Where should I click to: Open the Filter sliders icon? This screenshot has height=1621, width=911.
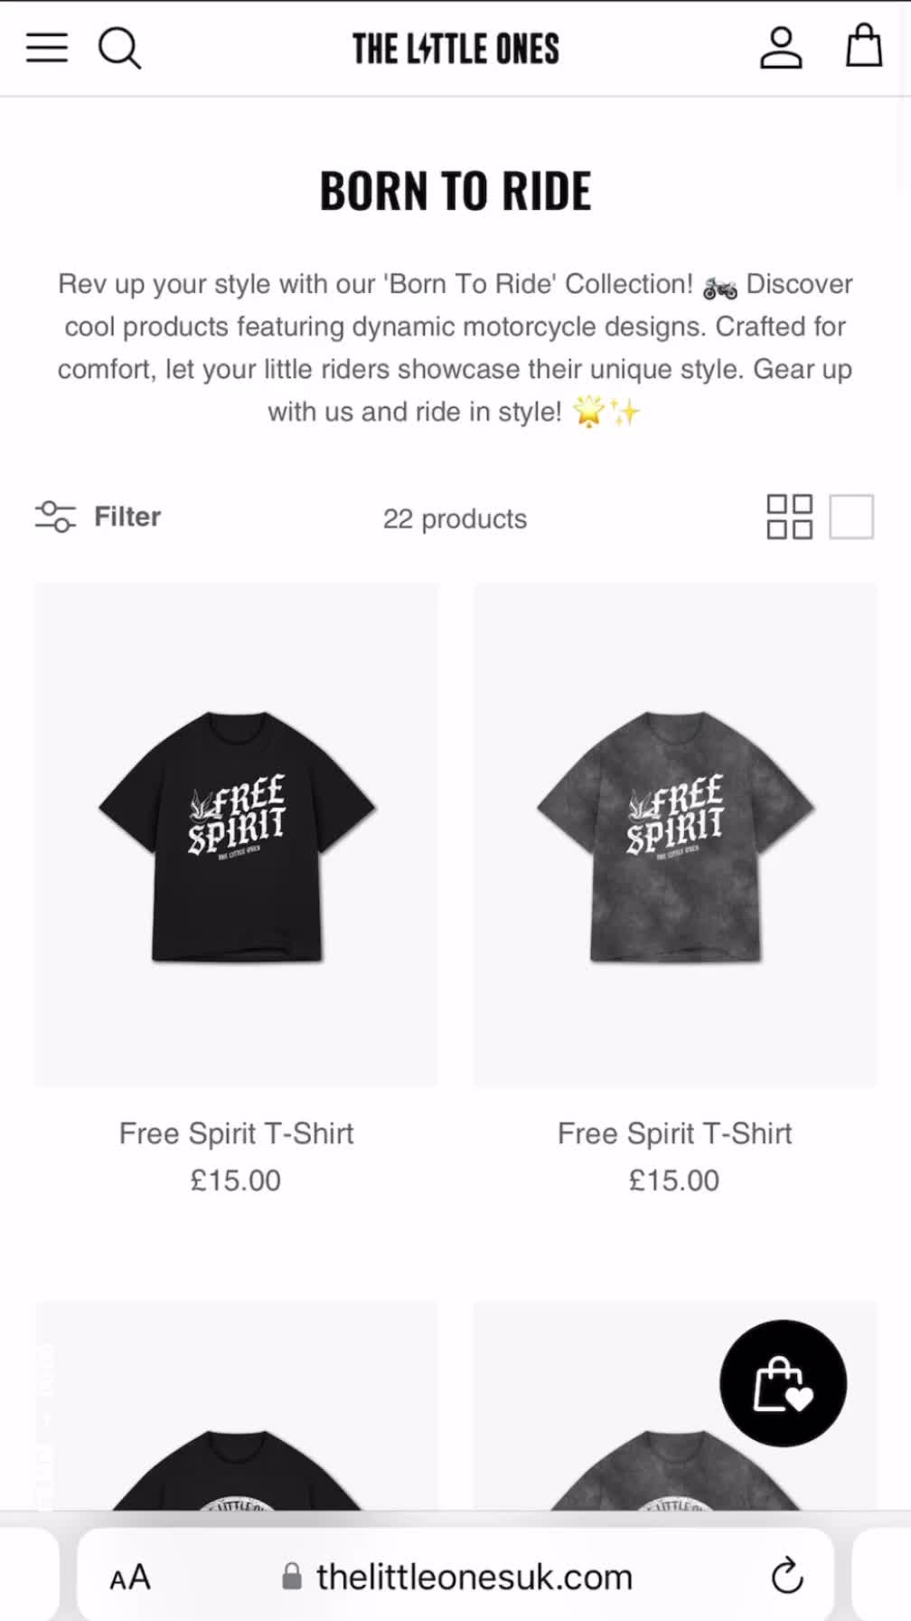point(55,517)
